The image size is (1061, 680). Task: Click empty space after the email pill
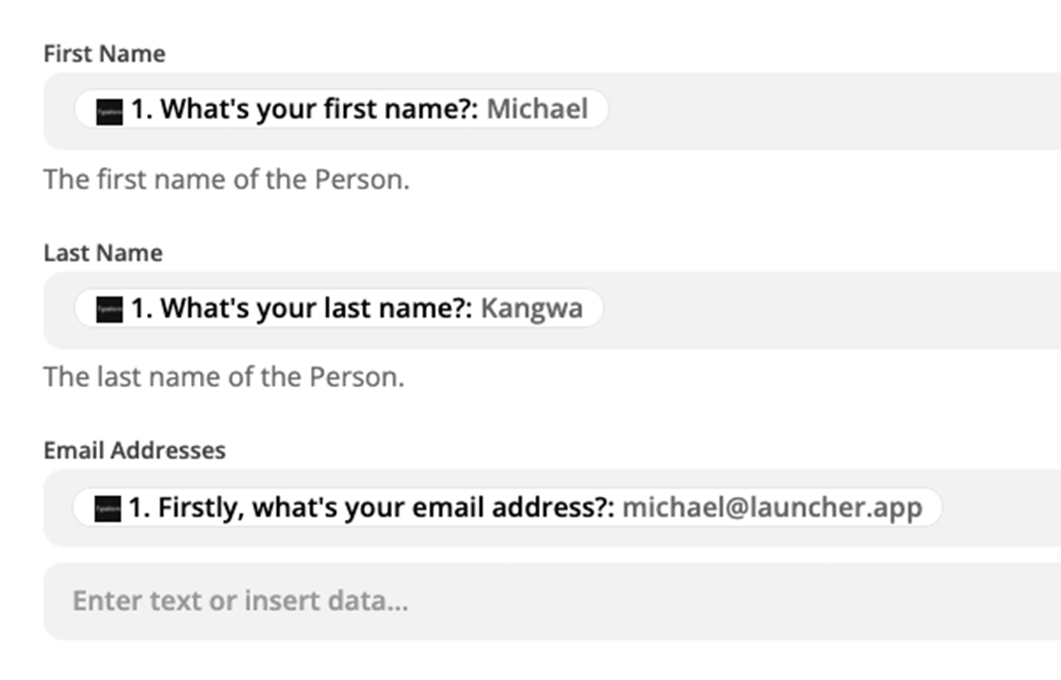click(1002, 507)
